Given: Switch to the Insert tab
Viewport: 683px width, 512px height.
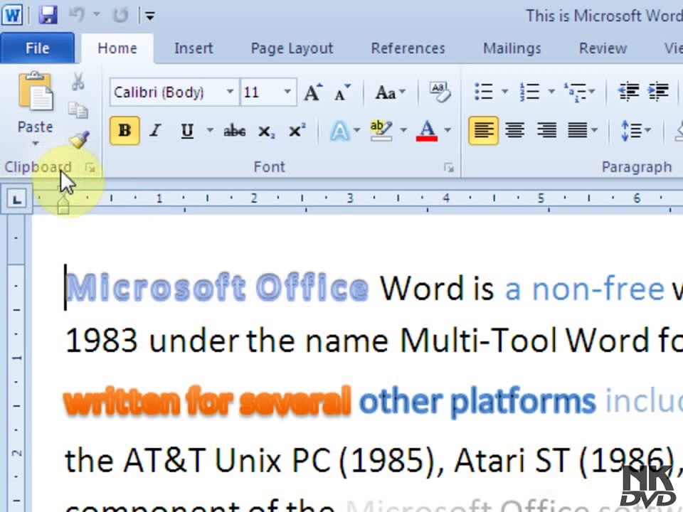Looking at the screenshot, I should (194, 48).
